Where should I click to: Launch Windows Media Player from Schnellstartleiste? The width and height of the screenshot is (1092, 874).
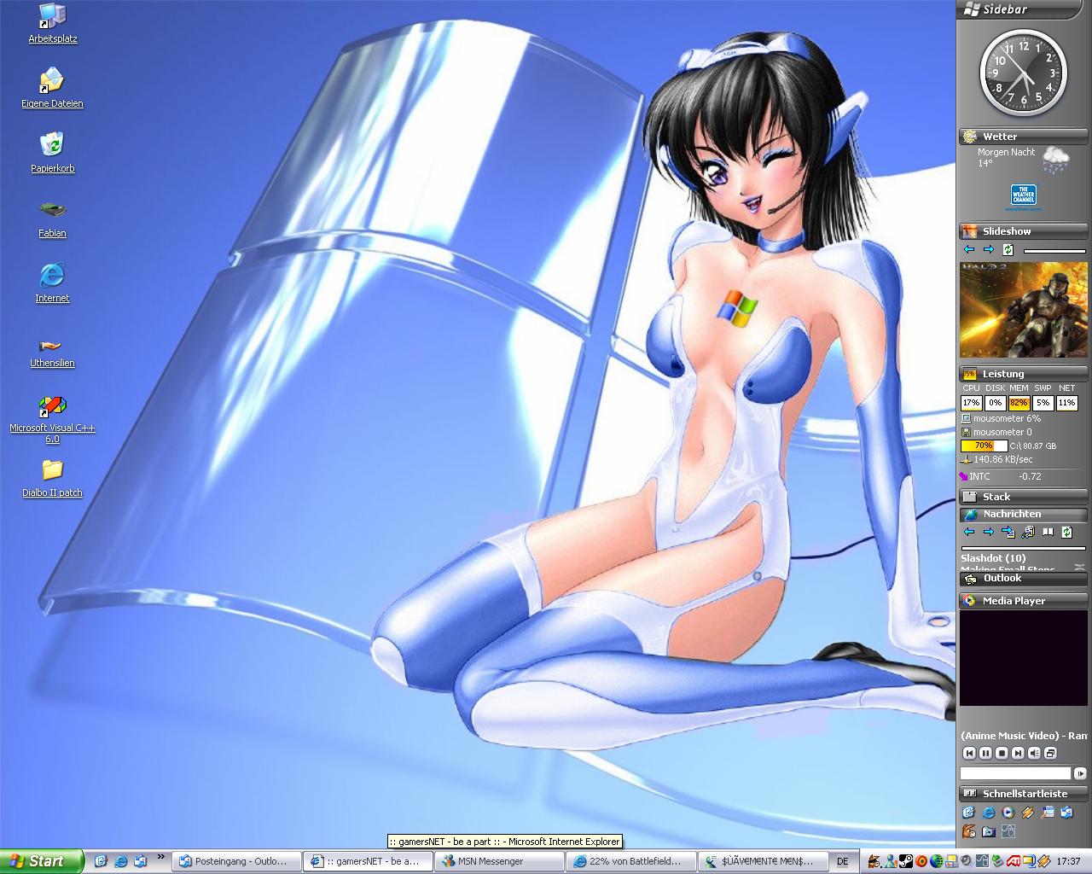tap(1008, 813)
